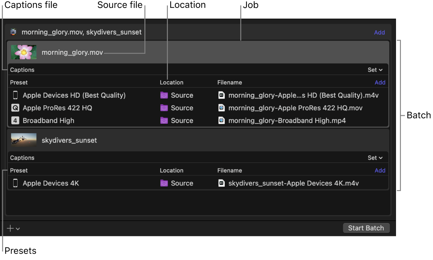The height and width of the screenshot is (260, 433).
Task: Click the output file icon for morning_glory-Broadband High.mp4
Action: (x=221, y=120)
